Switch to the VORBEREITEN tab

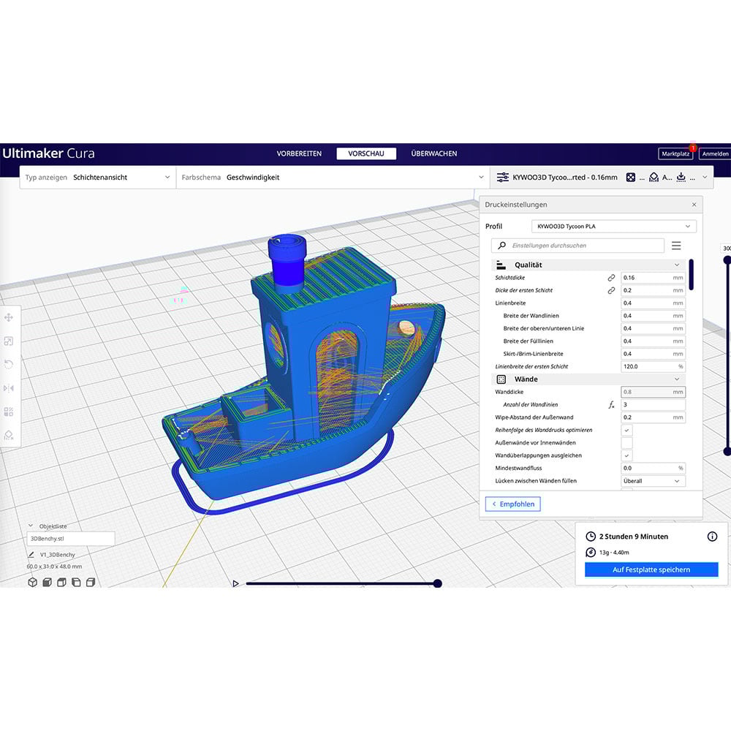point(299,154)
